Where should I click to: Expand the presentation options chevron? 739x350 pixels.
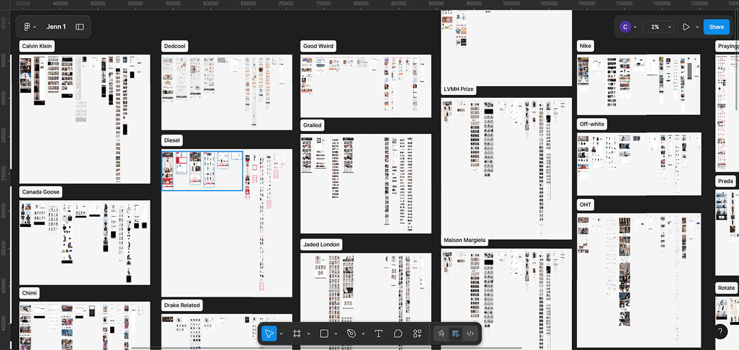(697, 27)
